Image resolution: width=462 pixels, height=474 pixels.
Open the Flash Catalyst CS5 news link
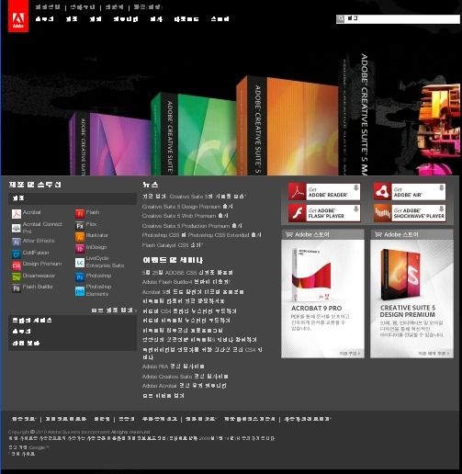point(173,245)
